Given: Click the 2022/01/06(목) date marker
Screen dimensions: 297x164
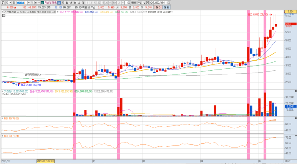Looking at the screenshot, I should 45,161.
